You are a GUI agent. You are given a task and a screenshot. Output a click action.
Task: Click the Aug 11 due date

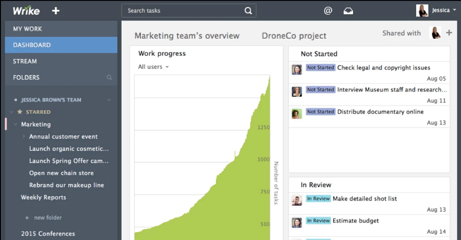(x=436, y=100)
